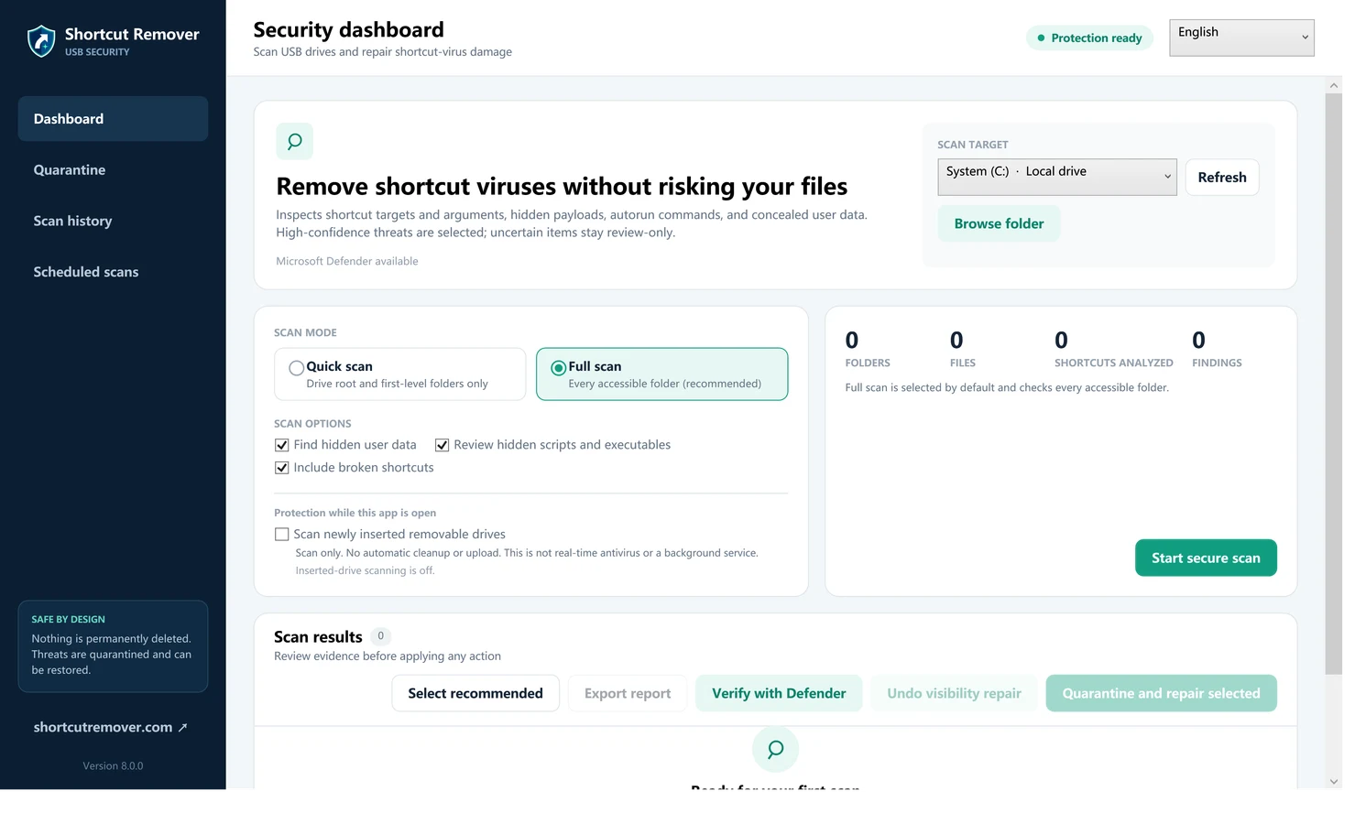Click Verify with Defender
Image resolution: width=1355 pixels, height=824 pixels.
(779, 694)
